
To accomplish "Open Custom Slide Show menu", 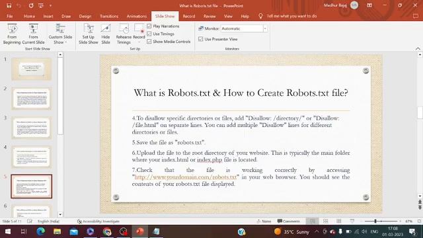I will [60, 34].
